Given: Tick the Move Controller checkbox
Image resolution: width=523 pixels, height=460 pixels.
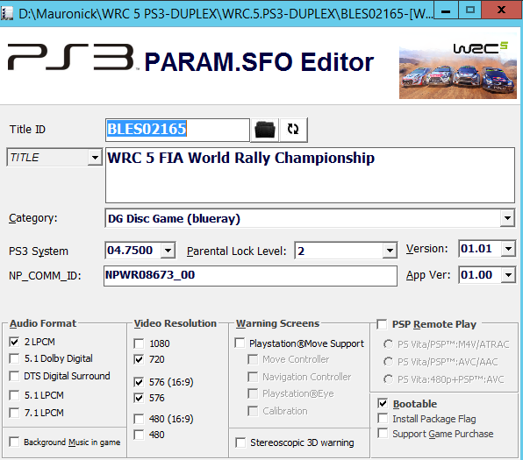Looking at the screenshot, I should (253, 359).
